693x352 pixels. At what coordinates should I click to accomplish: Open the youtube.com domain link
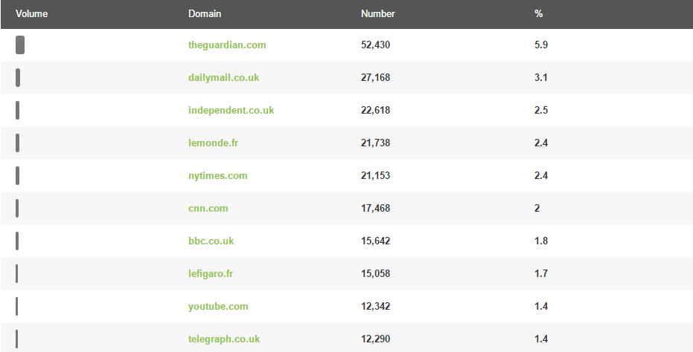pos(218,306)
